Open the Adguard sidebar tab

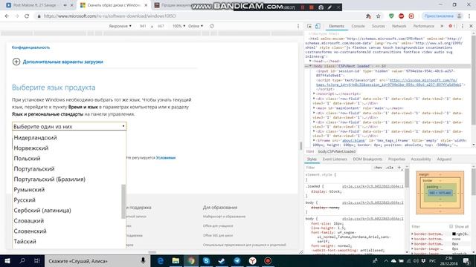pyautogui.click(x=444, y=159)
